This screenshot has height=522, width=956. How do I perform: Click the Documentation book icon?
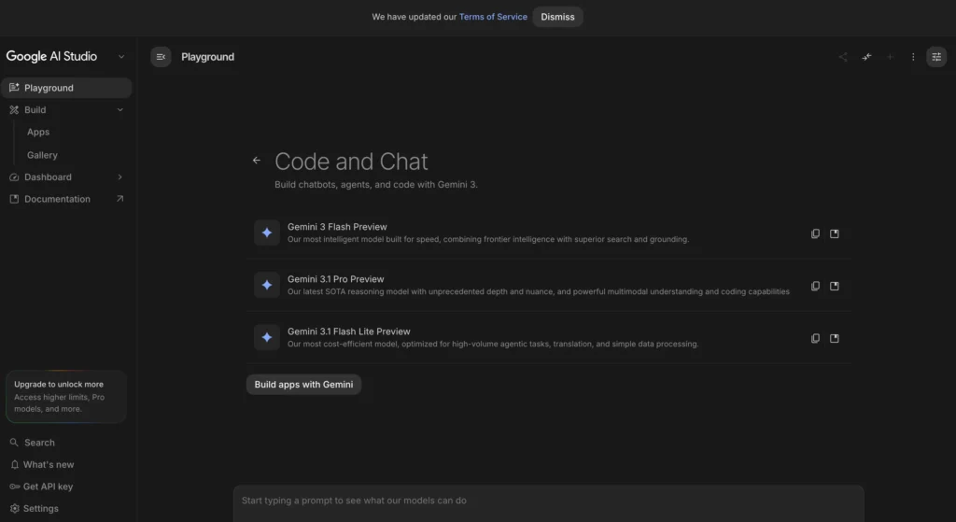(14, 199)
